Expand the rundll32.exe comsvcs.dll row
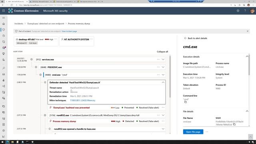 (x=163, y=115)
